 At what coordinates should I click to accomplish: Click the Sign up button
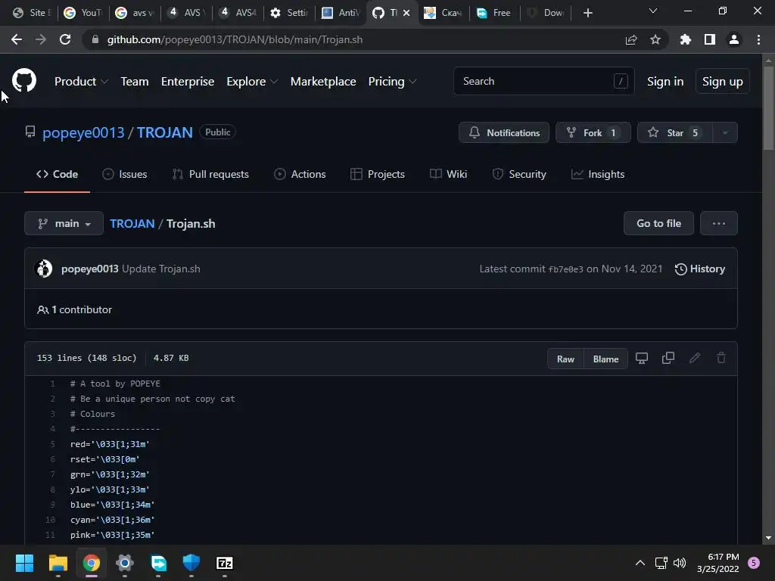[723, 82]
